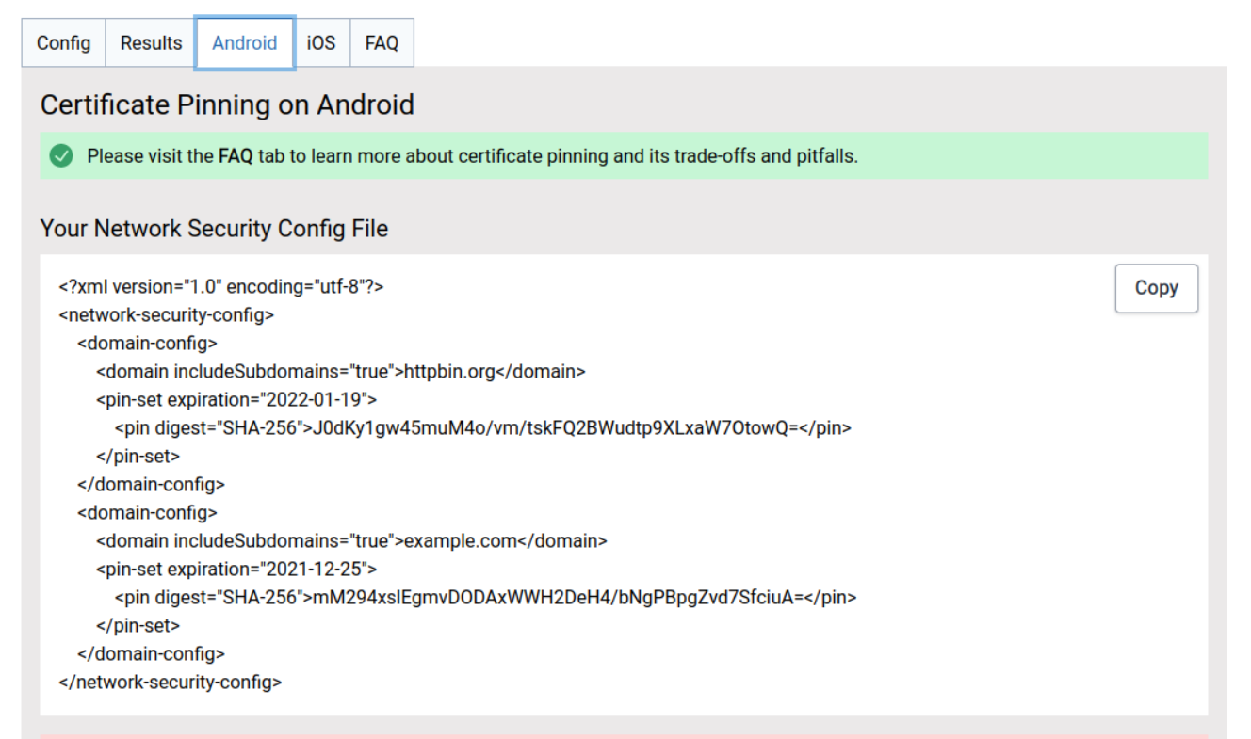The width and height of the screenshot is (1251, 739).
Task: Open the FAQ tab
Action: pyautogui.click(x=382, y=43)
